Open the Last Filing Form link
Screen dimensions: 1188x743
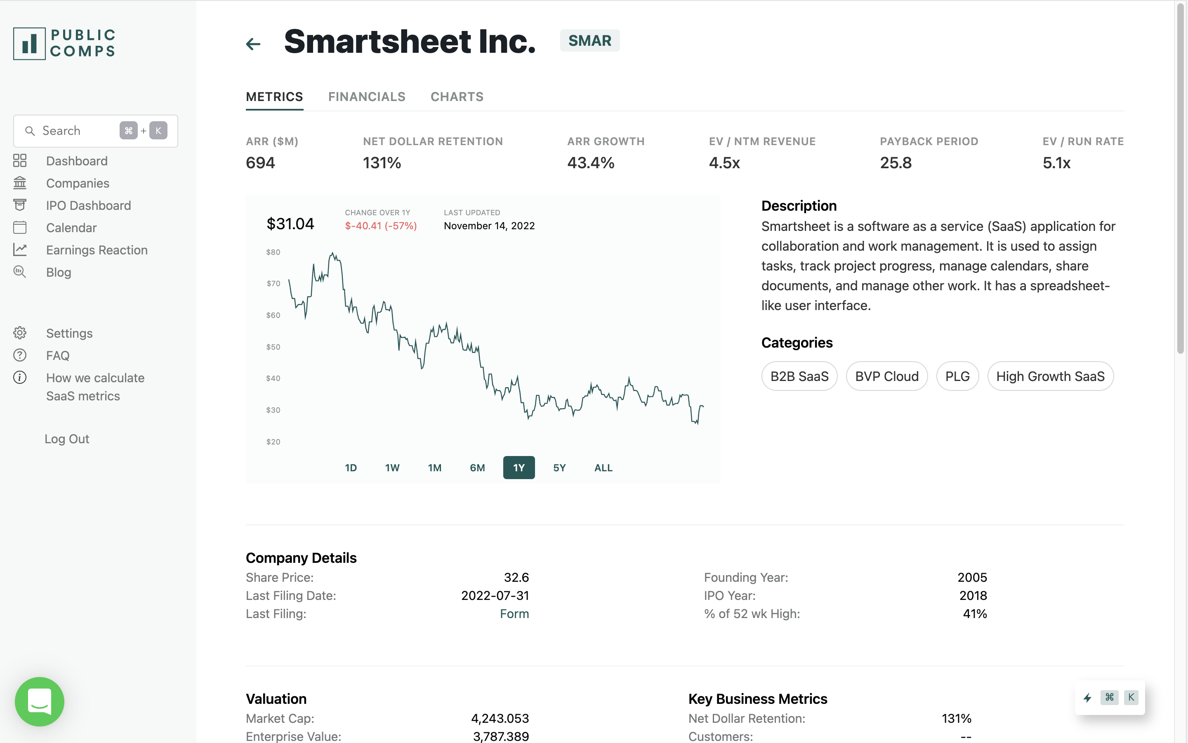coord(514,614)
